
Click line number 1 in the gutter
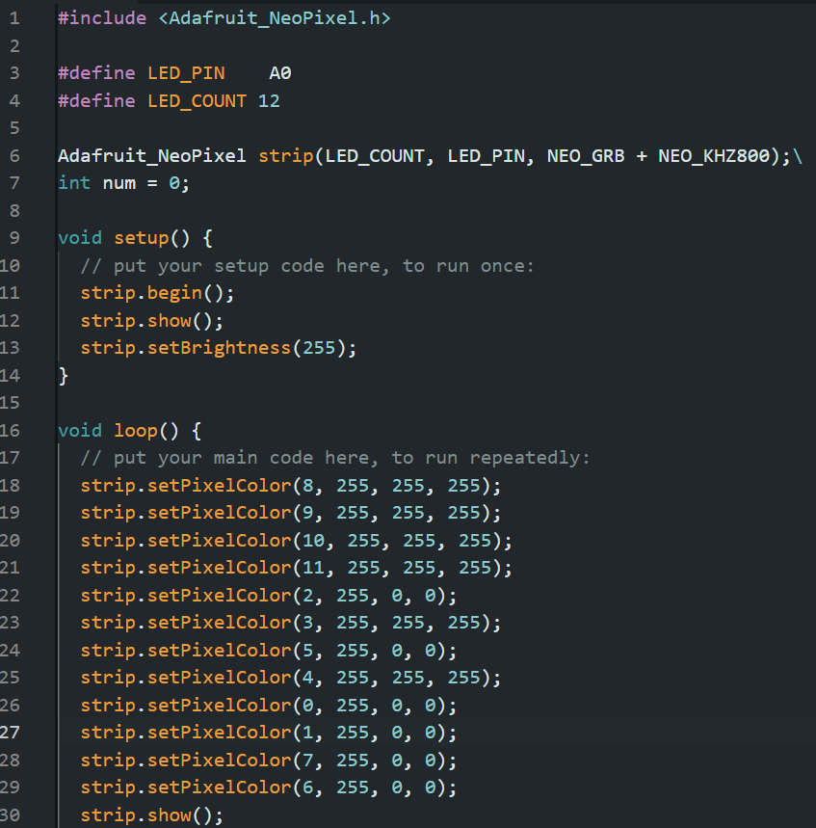tap(14, 17)
